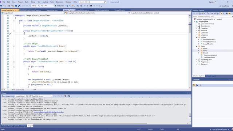Image resolution: width=233 pixels, height=131 pixels.
Task: Expand the Dependencies node
Action: coord(196,26)
